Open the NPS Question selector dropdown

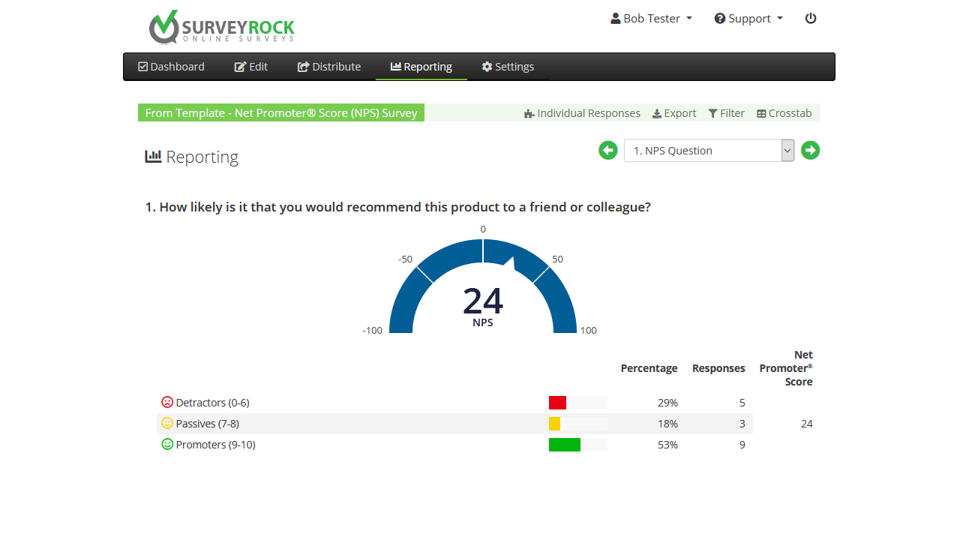click(709, 150)
